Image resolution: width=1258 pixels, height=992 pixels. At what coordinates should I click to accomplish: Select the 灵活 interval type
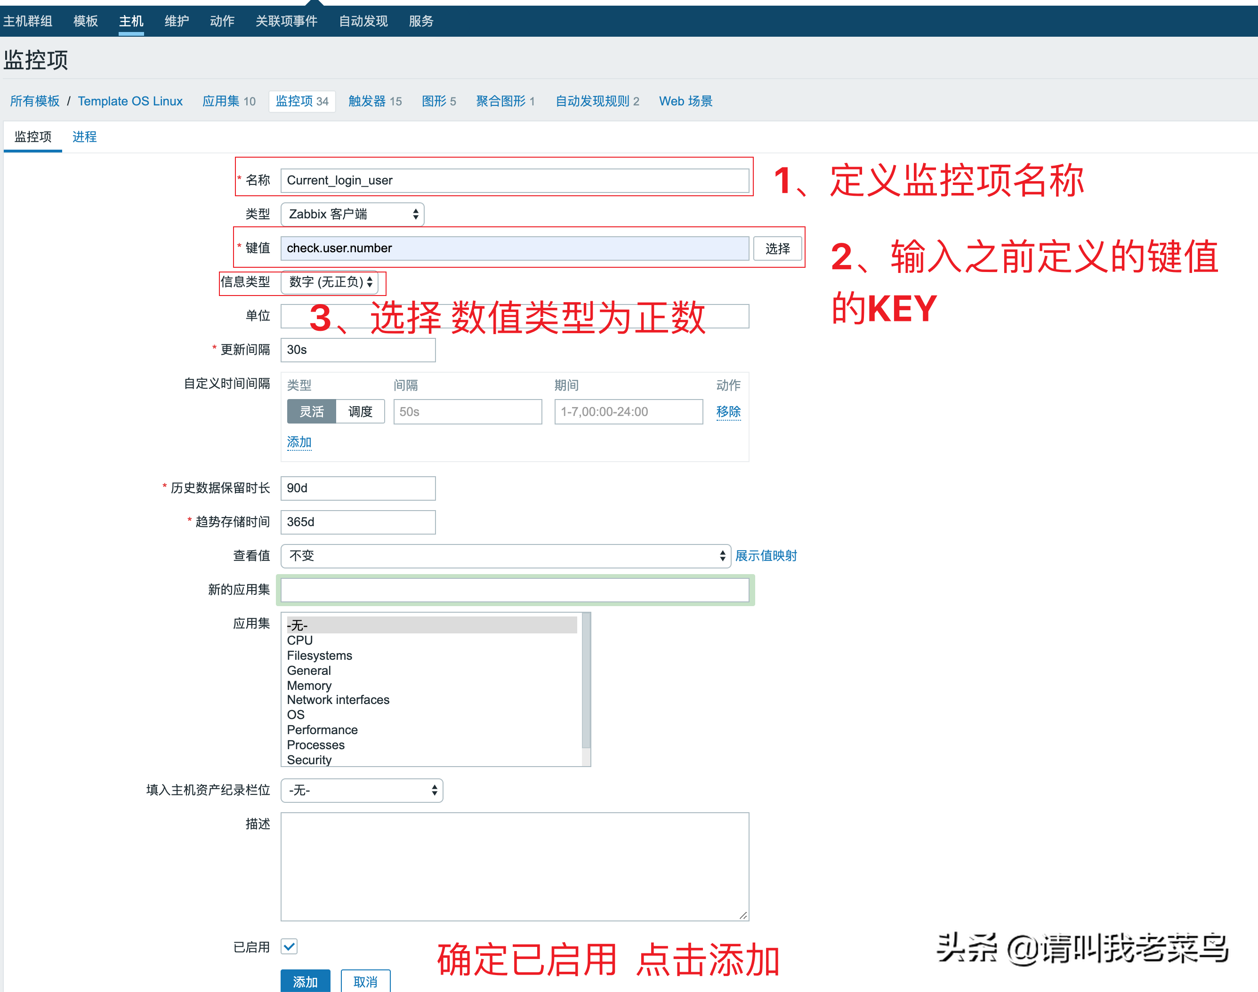click(x=312, y=411)
